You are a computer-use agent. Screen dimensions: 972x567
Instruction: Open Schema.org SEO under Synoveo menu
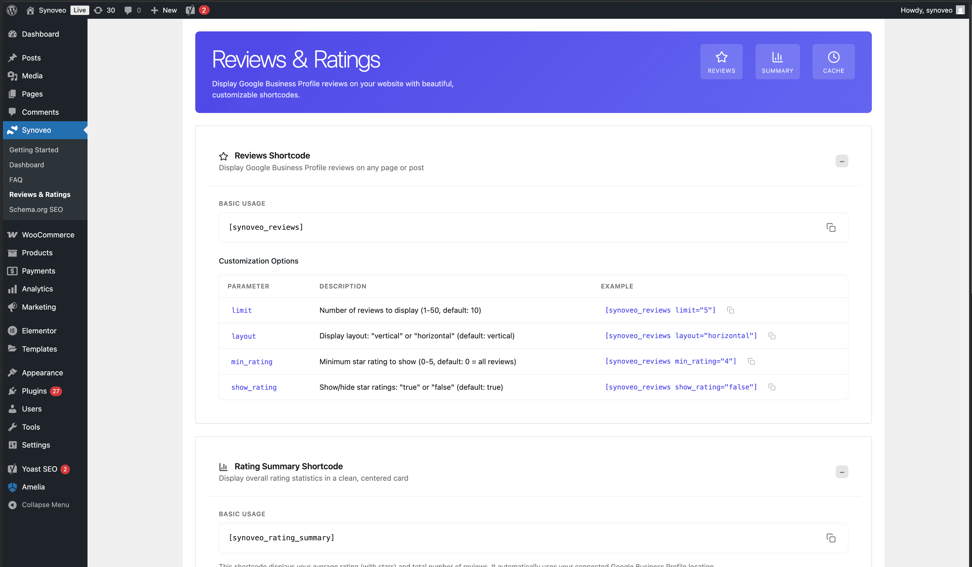point(36,209)
